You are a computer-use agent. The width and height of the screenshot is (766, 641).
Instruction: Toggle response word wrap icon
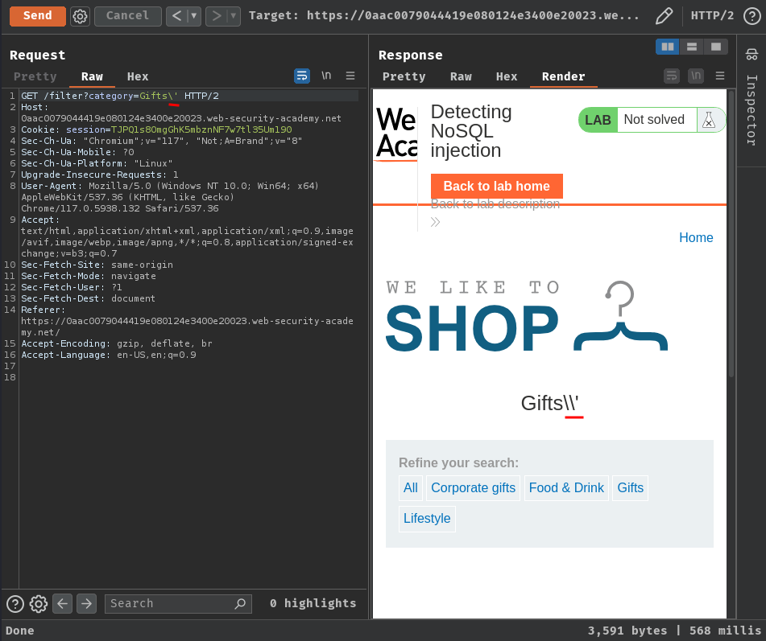[672, 76]
